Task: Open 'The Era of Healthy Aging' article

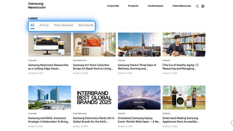Action: tap(181, 67)
